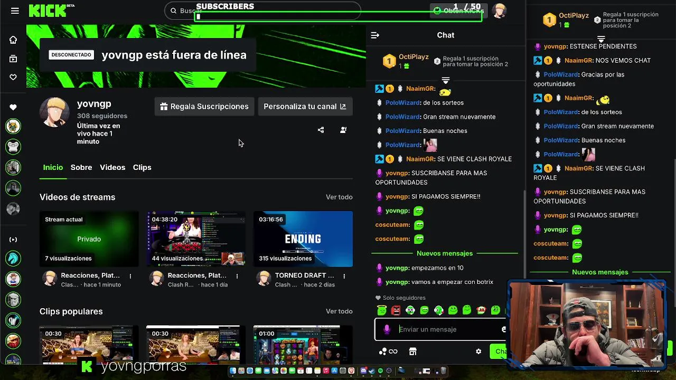Viewport: 676px width, 380px height.
Task: Jump to Nuevos mensajes in chat
Action: pyautogui.click(x=445, y=253)
